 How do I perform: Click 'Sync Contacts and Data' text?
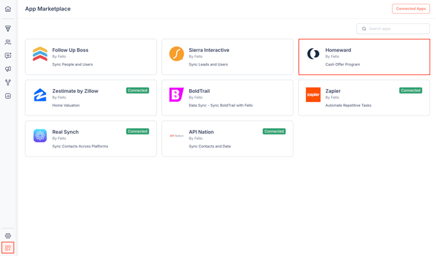coord(210,146)
